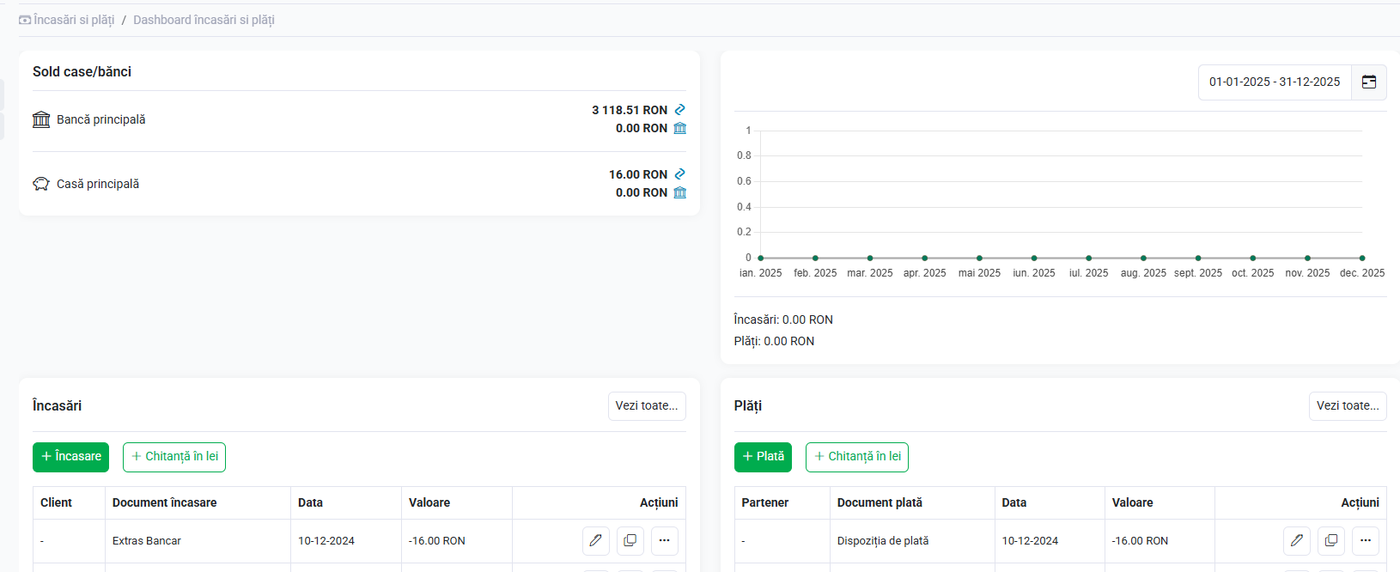Image resolution: width=1400 pixels, height=572 pixels.
Task: Click the link icon beside 3 118.51 RON
Action: [x=679, y=110]
